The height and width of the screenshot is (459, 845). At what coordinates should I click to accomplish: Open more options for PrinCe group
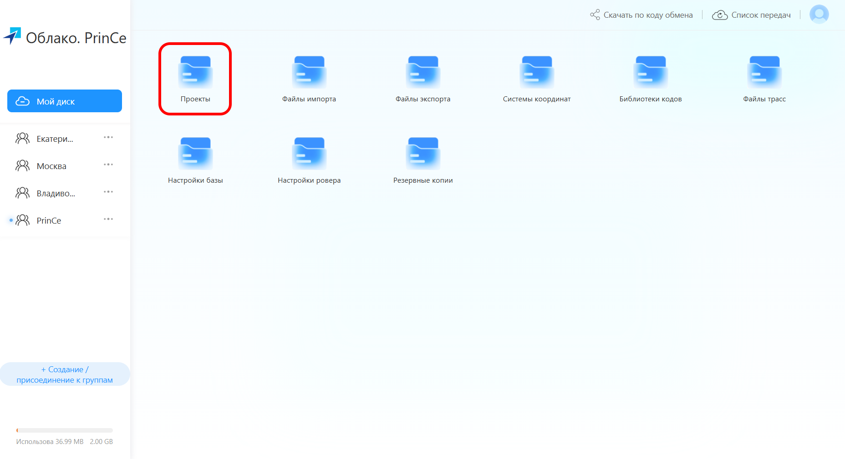108,219
